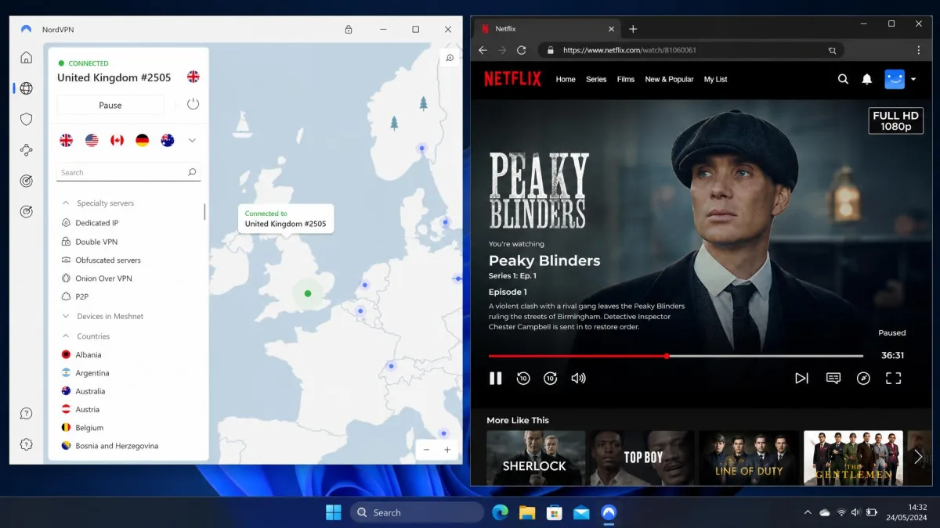Open Windows Start button
Image resolution: width=940 pixels, height=528 pixels.
pyautogui.click(x=334, y=512)
